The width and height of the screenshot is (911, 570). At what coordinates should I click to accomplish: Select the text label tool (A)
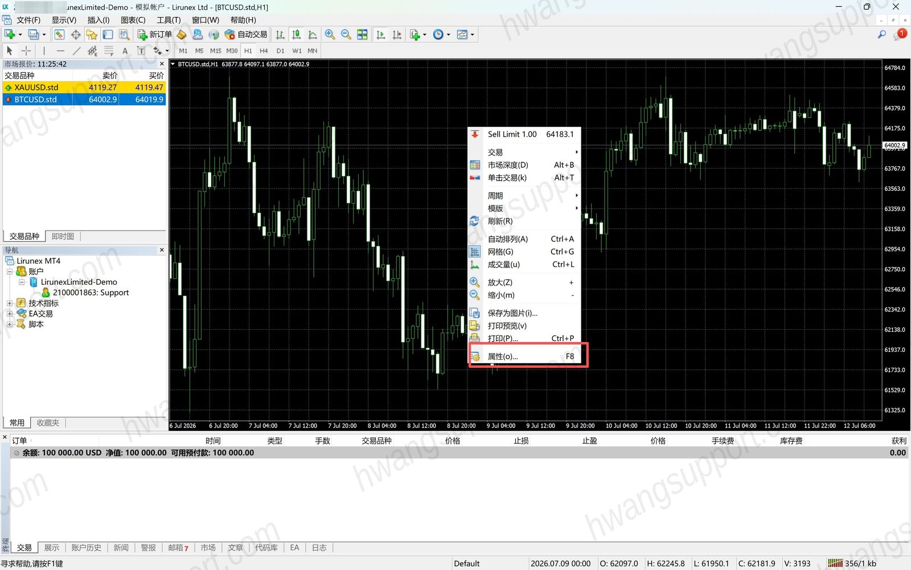[x=125, y=51]
